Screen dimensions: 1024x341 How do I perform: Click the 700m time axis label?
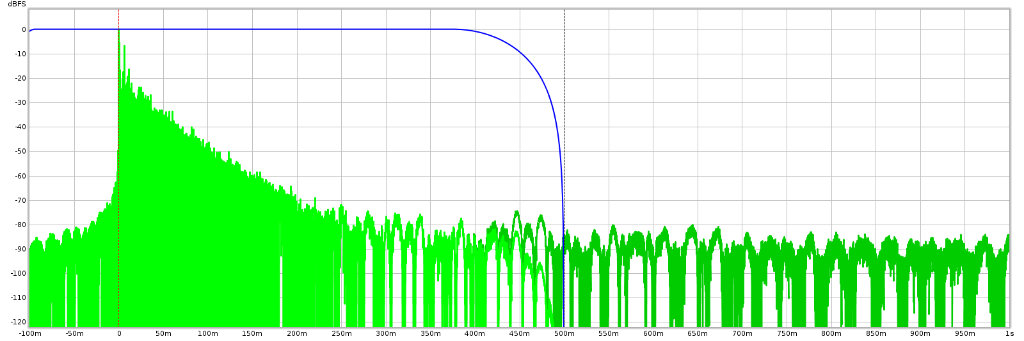click(742, 333)
